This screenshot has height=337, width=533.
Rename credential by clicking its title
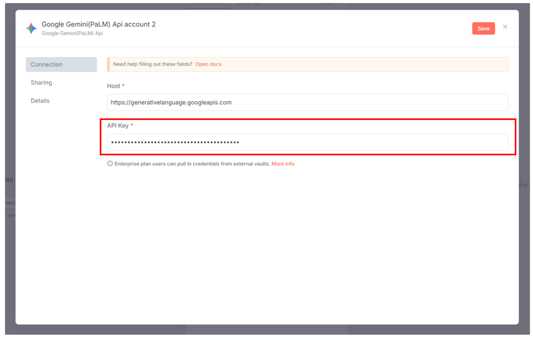click(99, 25)
